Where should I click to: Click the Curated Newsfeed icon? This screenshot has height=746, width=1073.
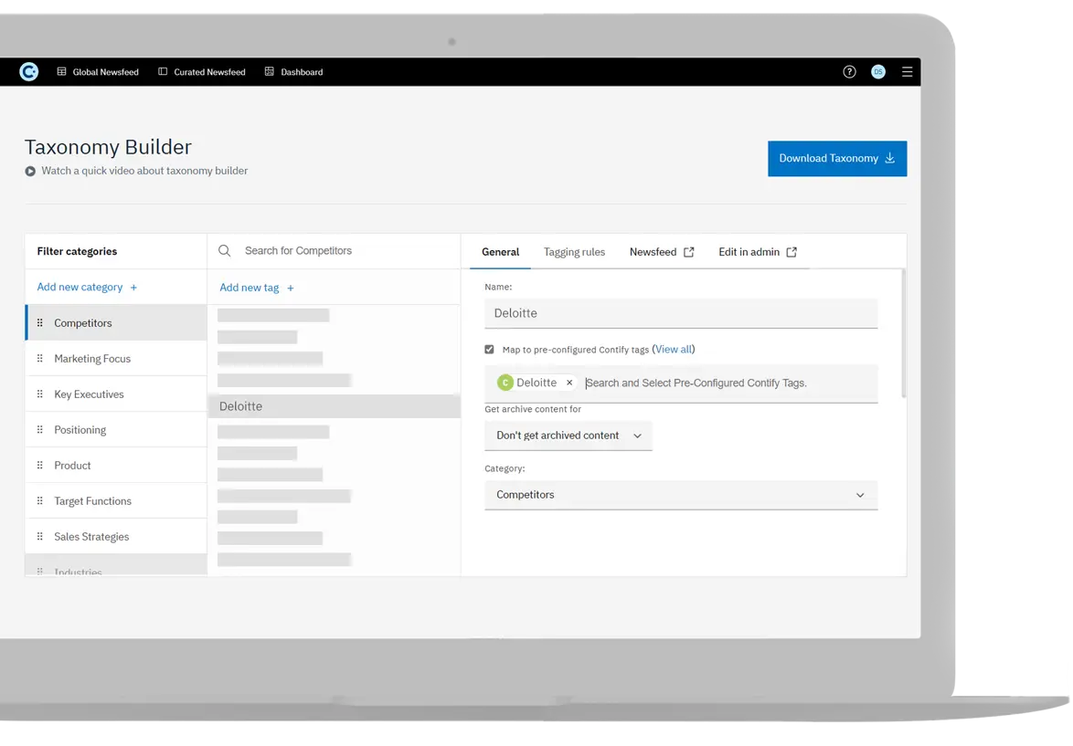tap(163, 72)
